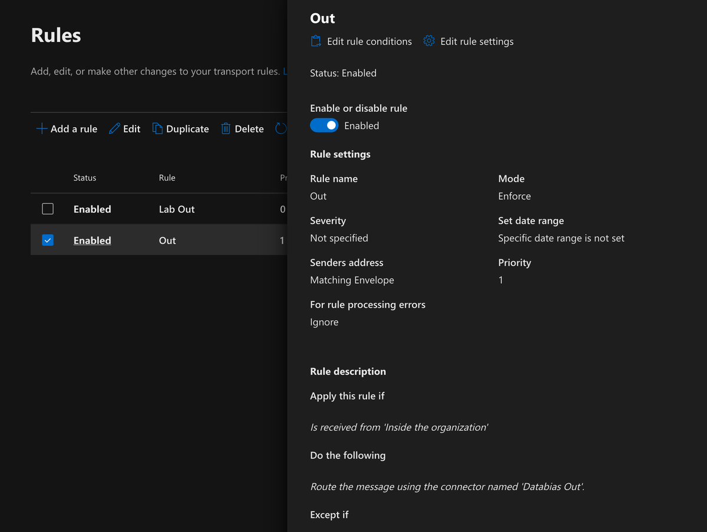Select the Out rule name in table
707x532 pixels.
(x=167, y=240)
